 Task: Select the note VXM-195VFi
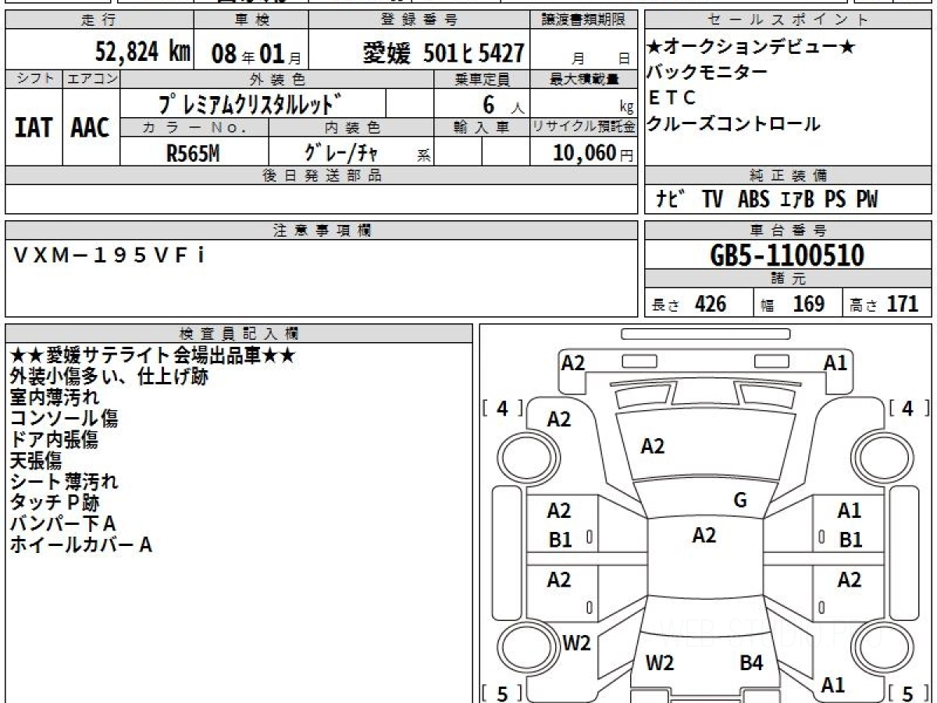(110, 255)
